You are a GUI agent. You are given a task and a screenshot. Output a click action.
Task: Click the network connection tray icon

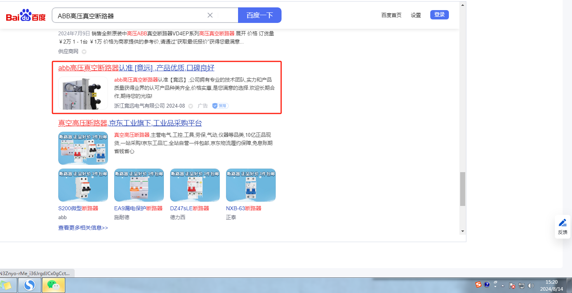pyautogui.click(x=522, y=286)
